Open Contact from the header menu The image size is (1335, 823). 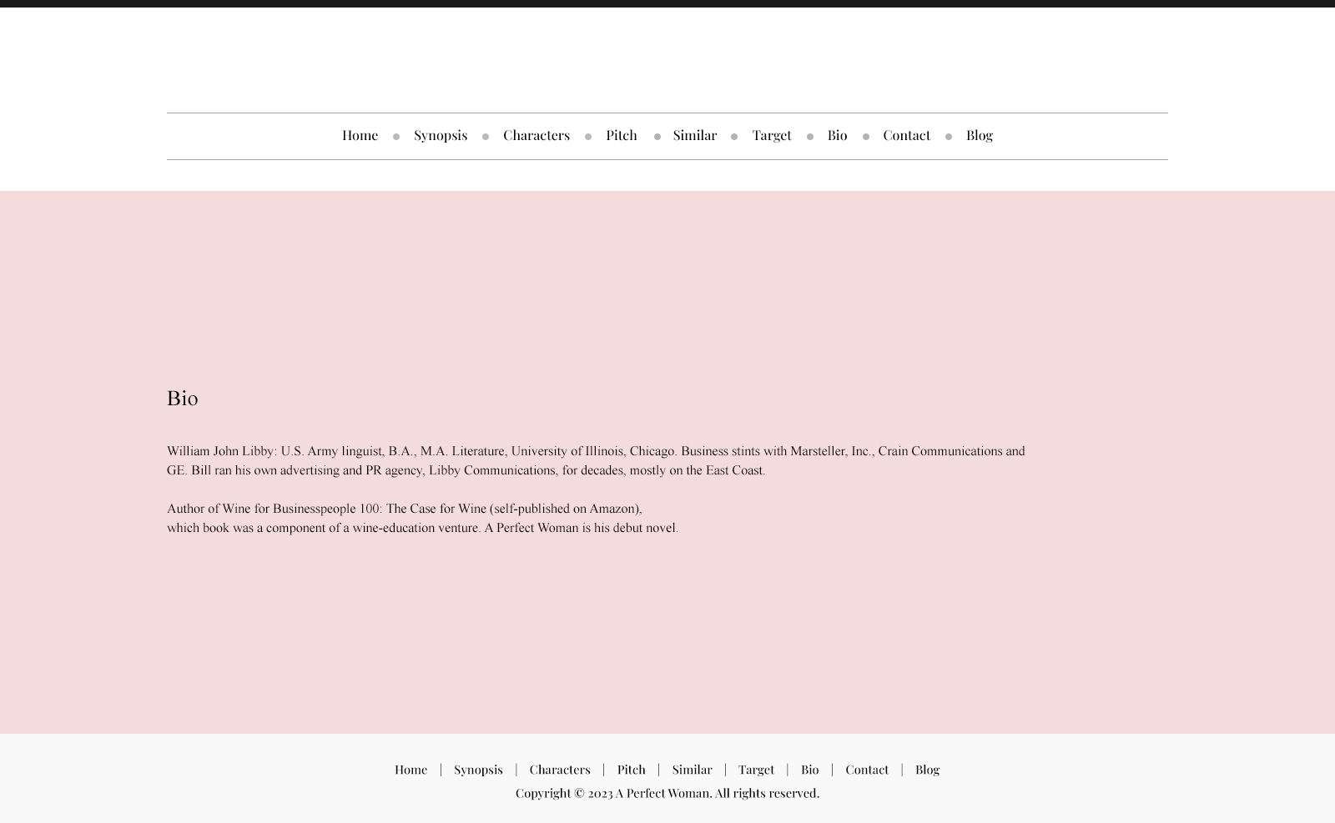click(906, 135)
